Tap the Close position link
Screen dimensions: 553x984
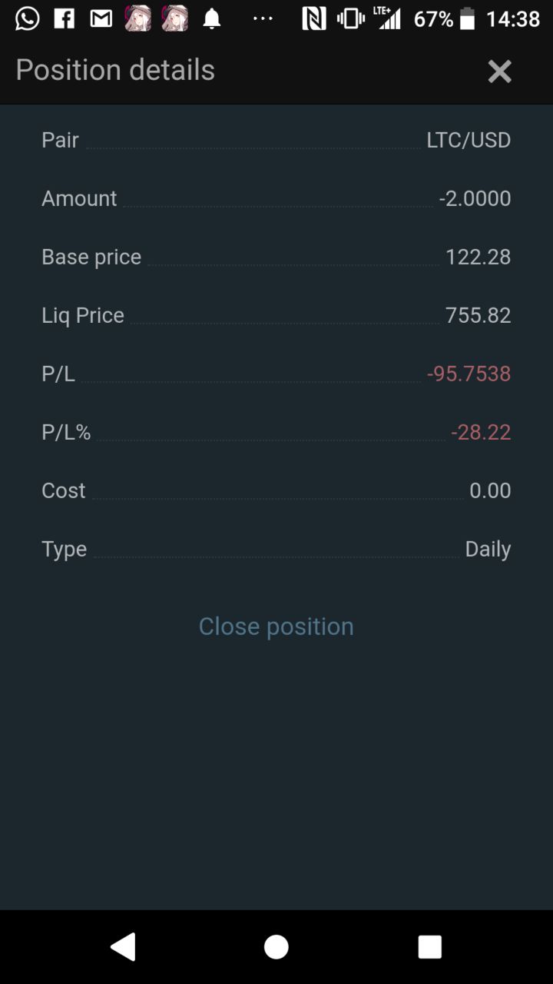276,626
